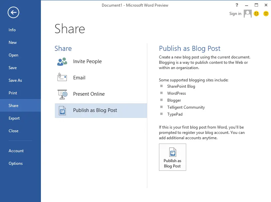The width and height of the screenshot is (271, 202).
Task: Select Save As in the sidebar
Action: (20, 80)
